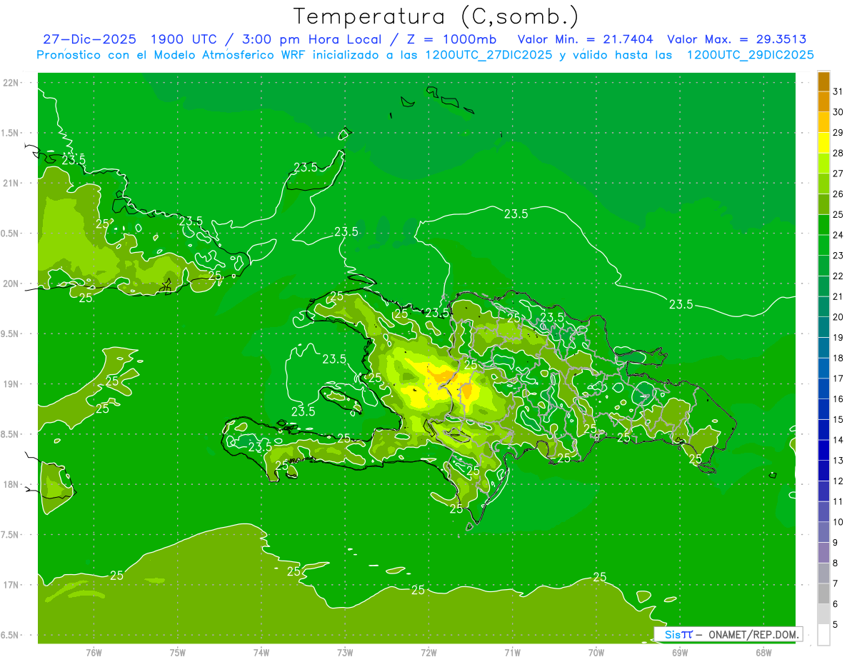The height and width of the screenshot is (662, 857).
Task: Click the "71W" longitude label
Action: 512,652
